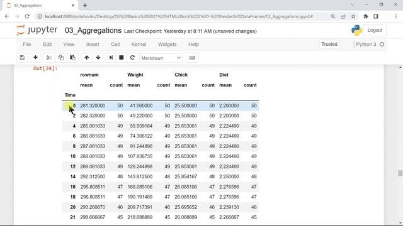Click Time index 16 row label

point(73,187)
